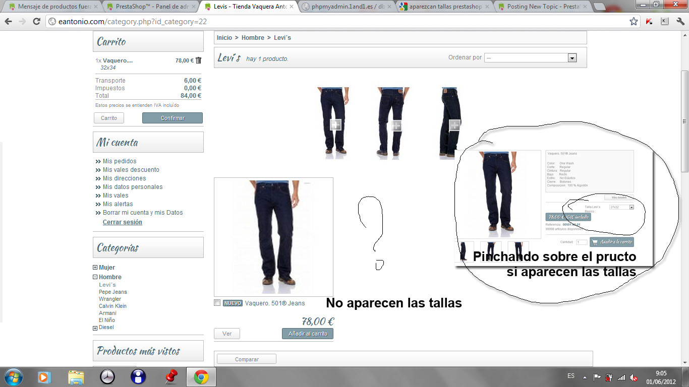Reload the page with the refresh icon
This screenshot has width=689, height=387.
pyautogui.click(x=36, y=22)
